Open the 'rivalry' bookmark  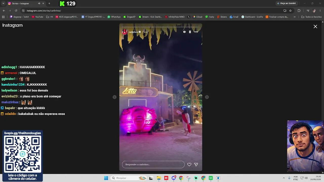tap(210, 17)
